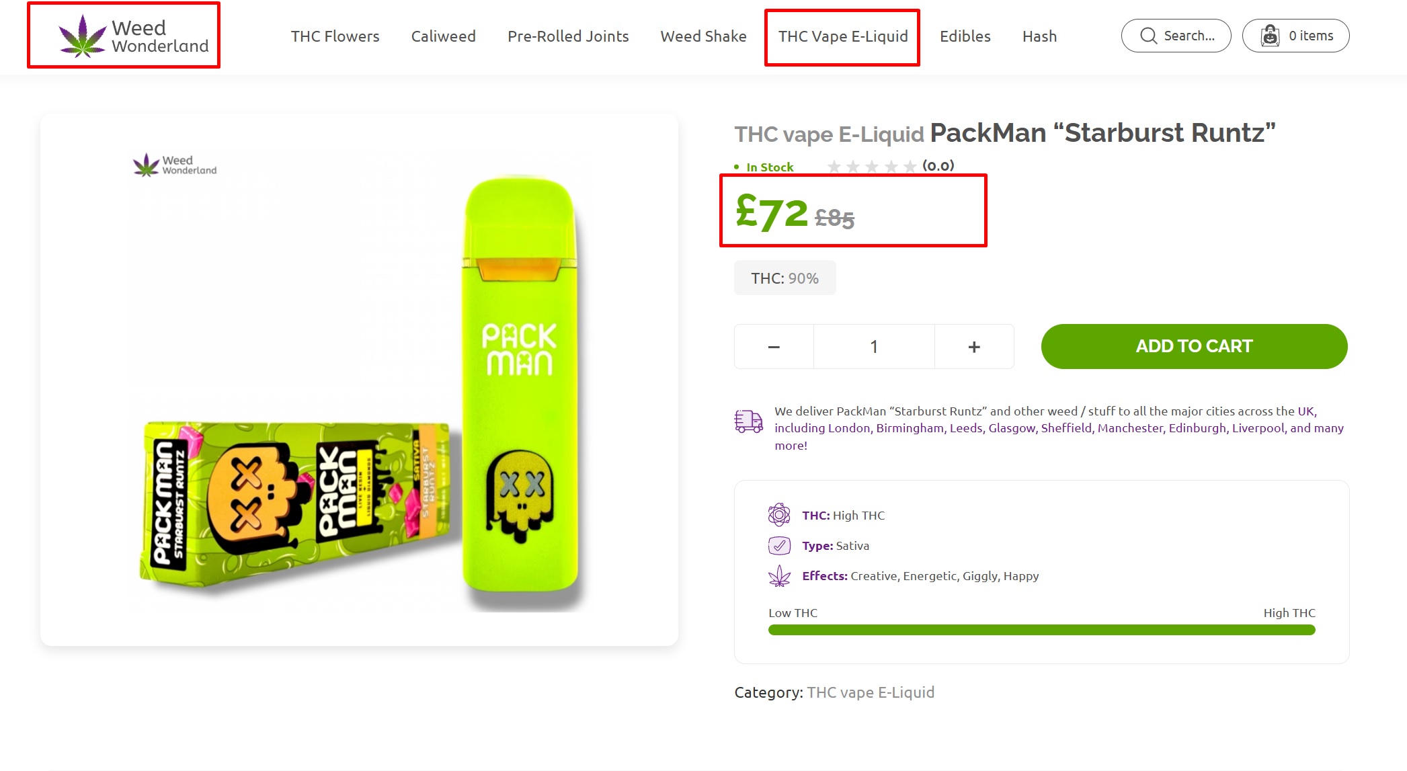Open the shopping bag cart icon
The height and width of the screenshot is (771, 1407).
point(1270,36)
